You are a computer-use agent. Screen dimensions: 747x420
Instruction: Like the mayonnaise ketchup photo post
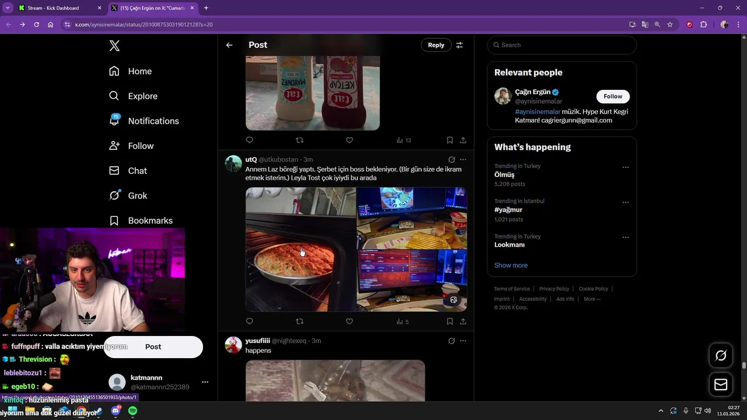click(x=349, y=140)
